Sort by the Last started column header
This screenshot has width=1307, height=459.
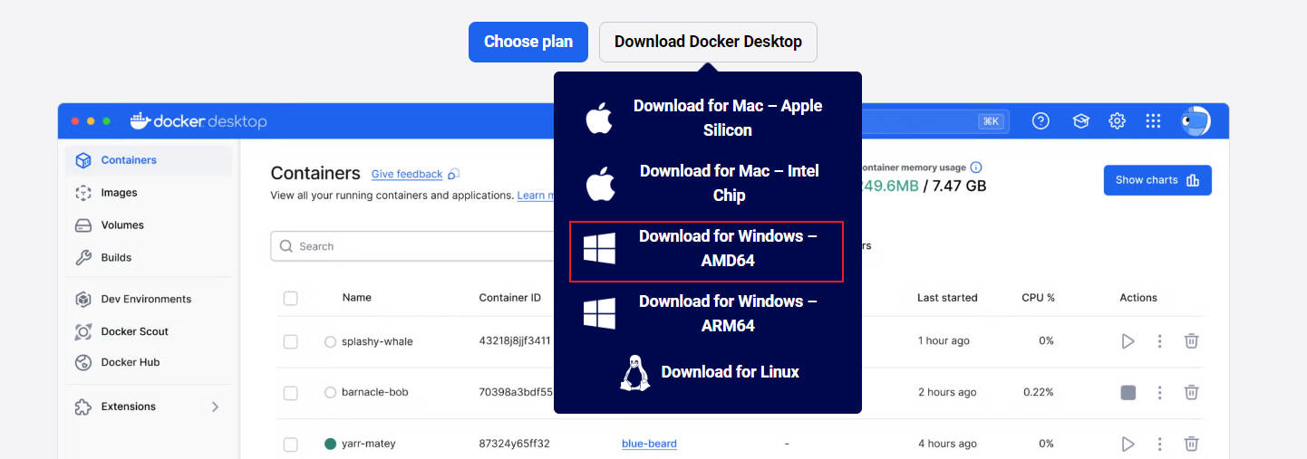click(x=947, y=298)
